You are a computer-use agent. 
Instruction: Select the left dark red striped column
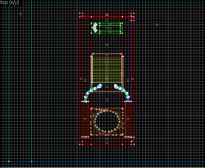(85, 119)
